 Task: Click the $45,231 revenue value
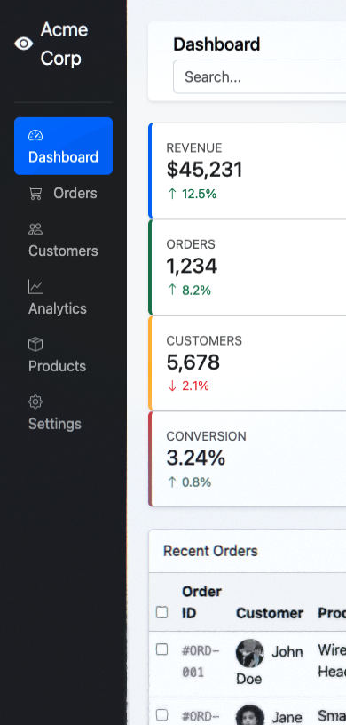click(205, 170)
